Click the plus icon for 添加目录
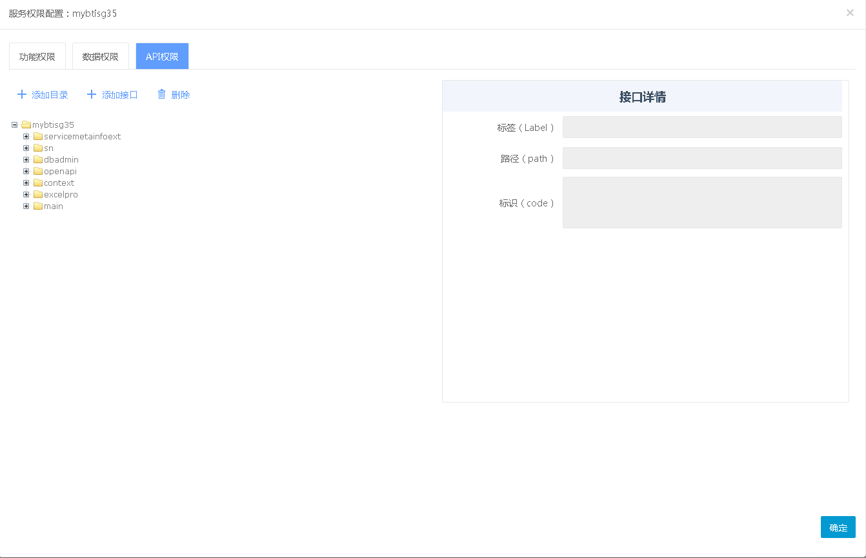Screen dimensions: 866x558 click(x=22, y=95)
